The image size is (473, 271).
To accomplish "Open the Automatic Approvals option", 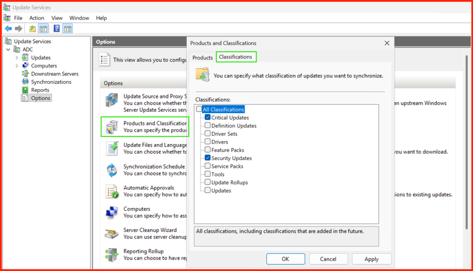I will [x=149, y=188].
